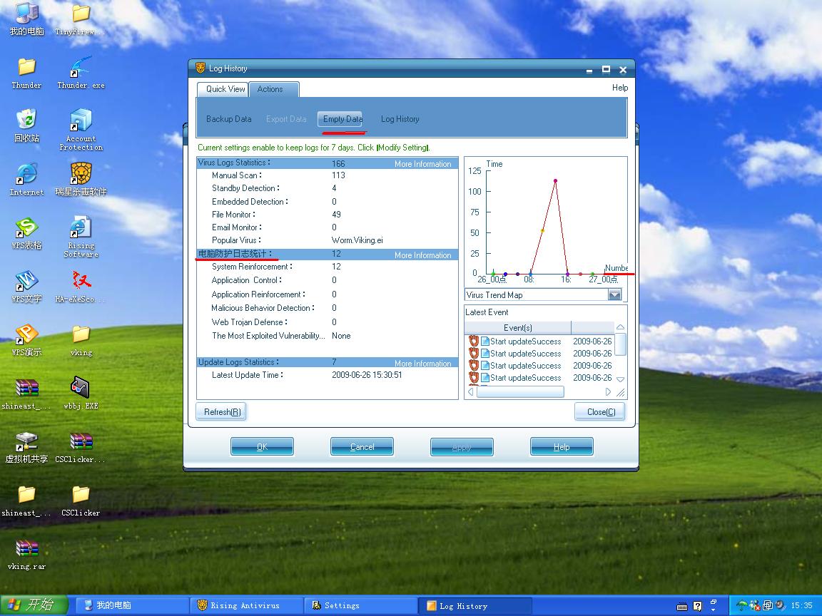Click the Empty Data button
822x616 pixels.
(x=342, y=119)
